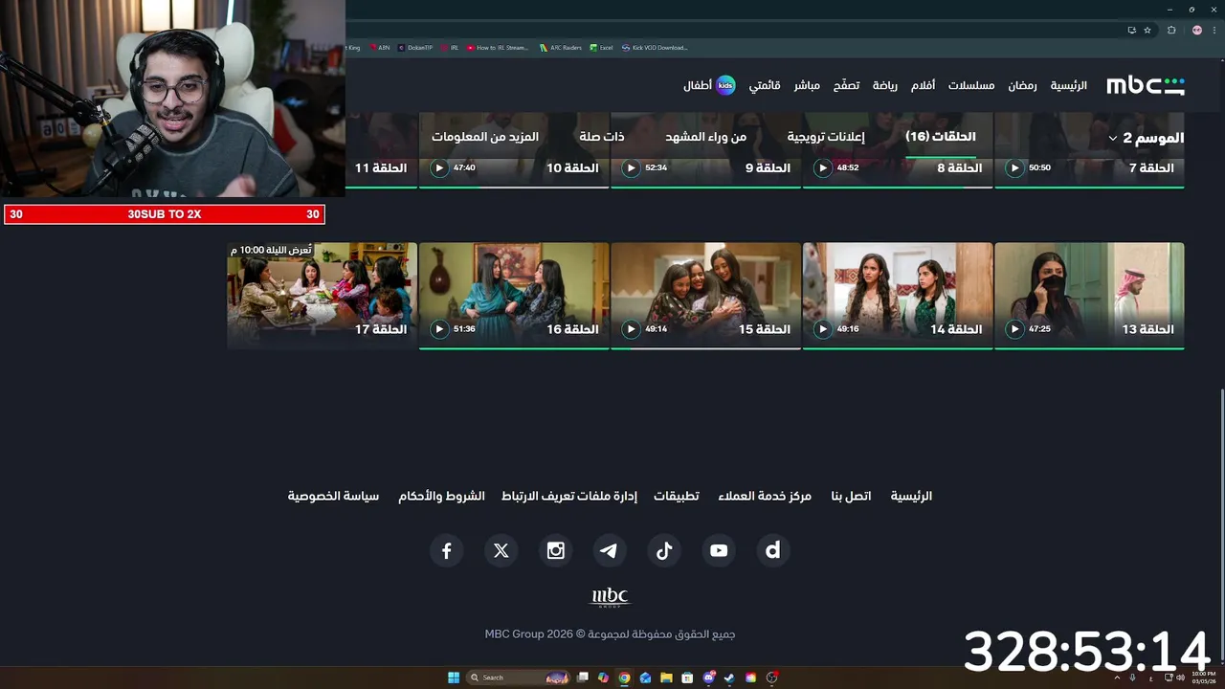Click the footer الشروط والأحكام link
The width and height of the screenshot is (1225, 689).
tap(441, 496)
